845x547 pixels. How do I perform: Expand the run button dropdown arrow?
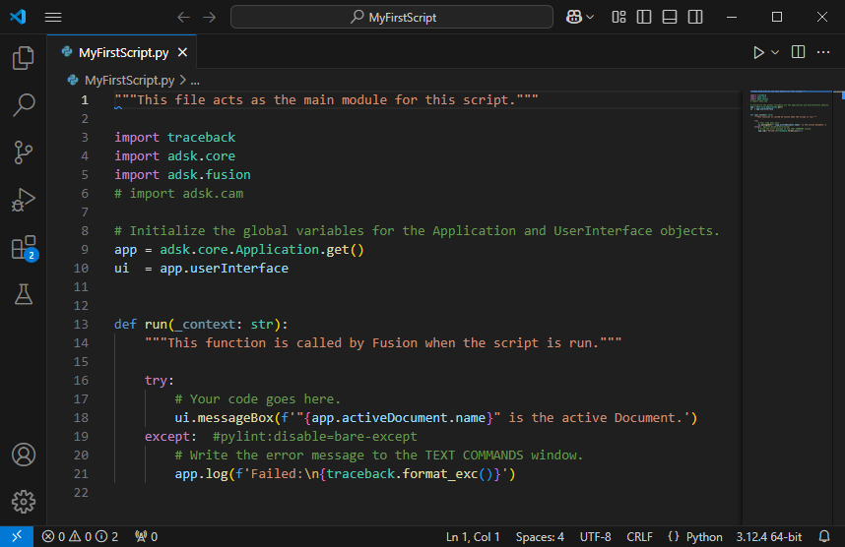tap(775, 52)
